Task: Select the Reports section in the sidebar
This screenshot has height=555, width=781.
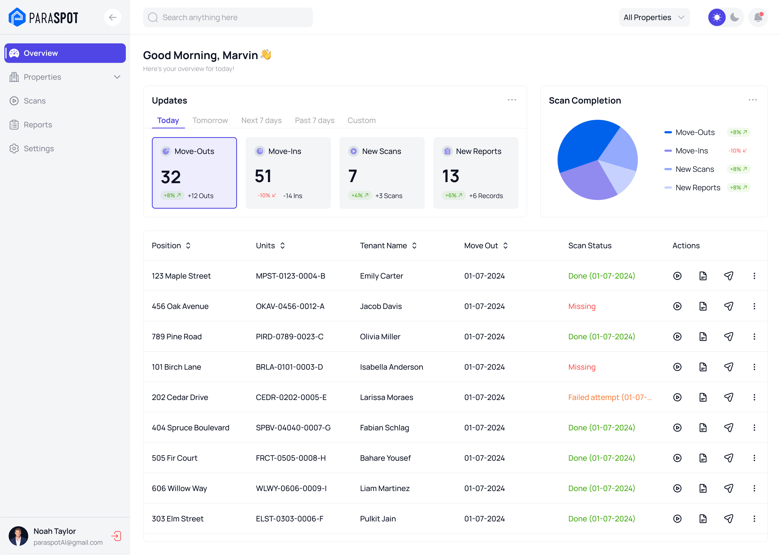Action: [x=38, y=124]
